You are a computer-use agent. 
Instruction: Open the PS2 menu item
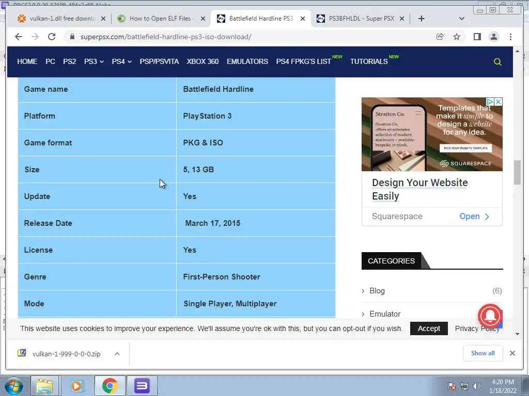70,62
